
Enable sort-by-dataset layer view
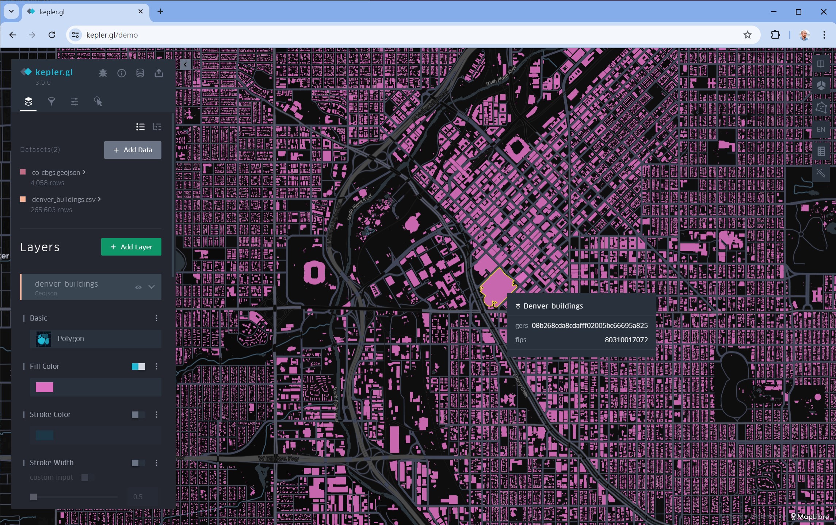(157, 127)
